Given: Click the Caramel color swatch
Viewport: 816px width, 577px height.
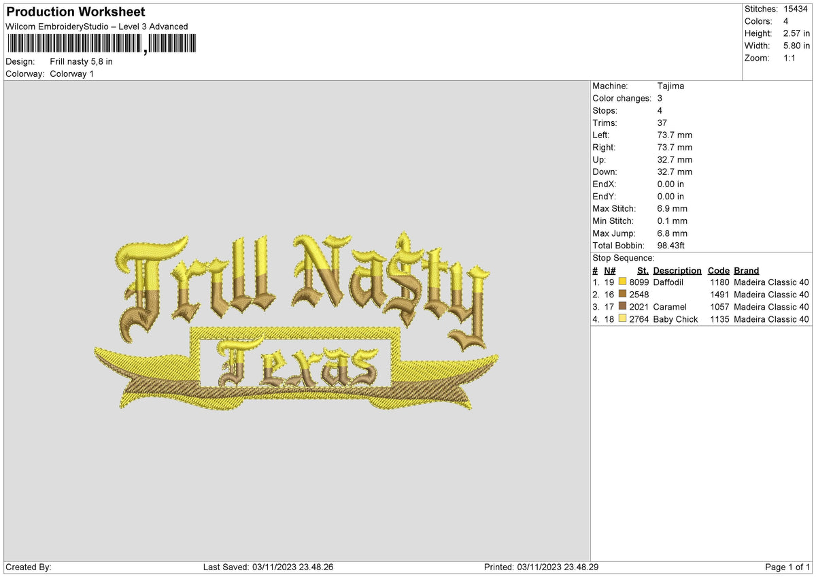Looking at the screenshot, I should pyautogui.click(x=623, y=307).
